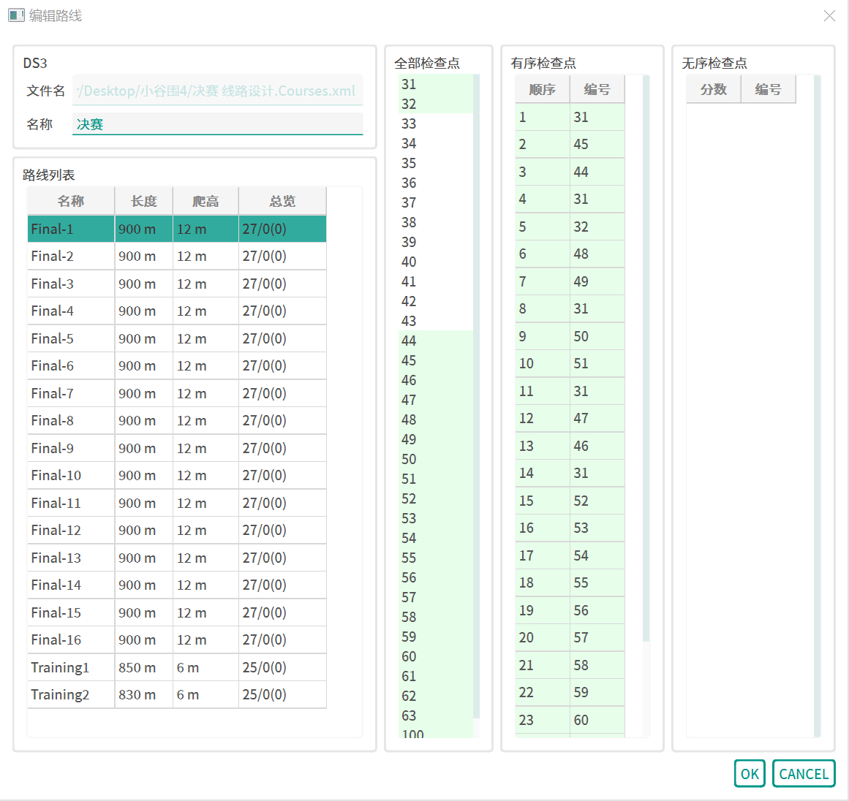The height and width of the screenshot is (801, 849).
Task: Click the 分数 column header in 无序检查点
Action: tap(713, 89)
